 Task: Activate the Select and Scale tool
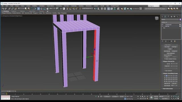pos(45,9)
